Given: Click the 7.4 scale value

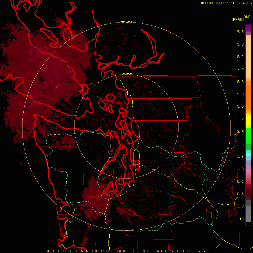Looking at the screenshot, I should pos(240,69).
